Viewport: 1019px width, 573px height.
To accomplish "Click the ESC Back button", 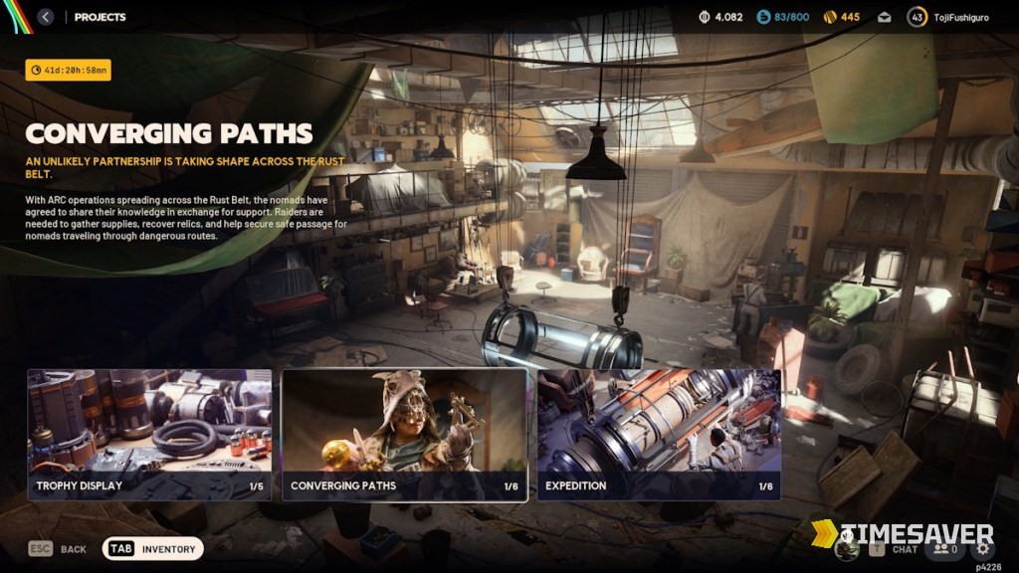I will tap(57, 549).
